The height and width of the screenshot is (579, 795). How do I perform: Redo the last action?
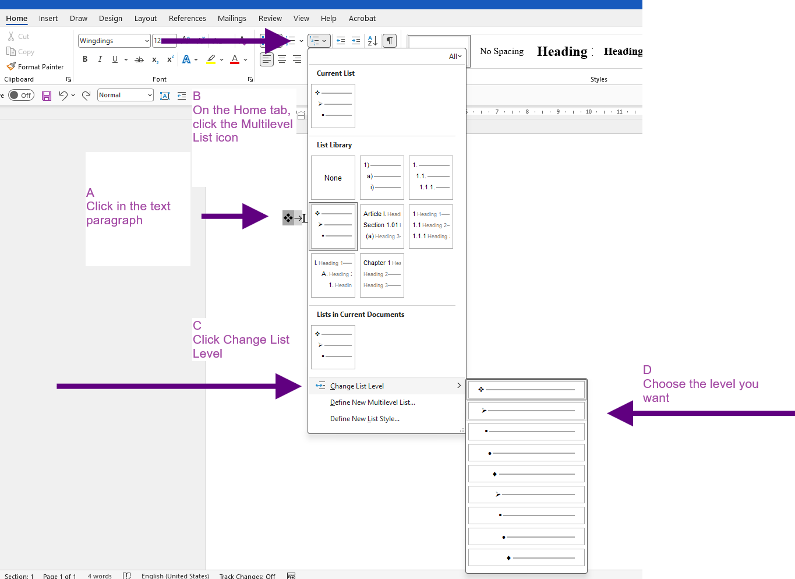point(86,96)
